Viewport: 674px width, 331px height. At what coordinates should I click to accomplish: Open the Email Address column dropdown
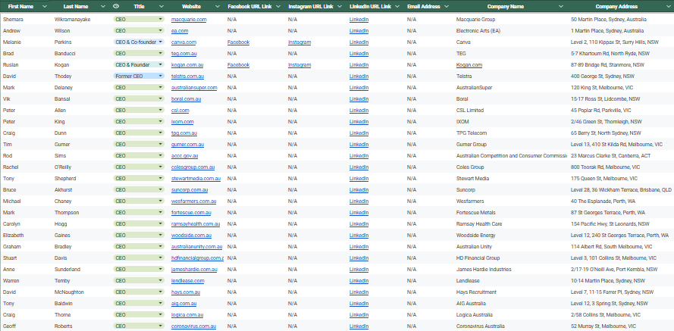tap(447, 7)
